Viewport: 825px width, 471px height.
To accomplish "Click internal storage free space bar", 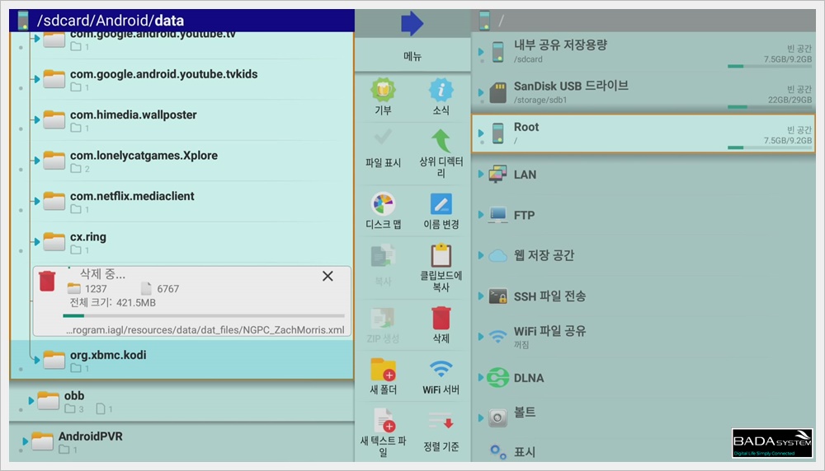I will [x=769, y=66].
